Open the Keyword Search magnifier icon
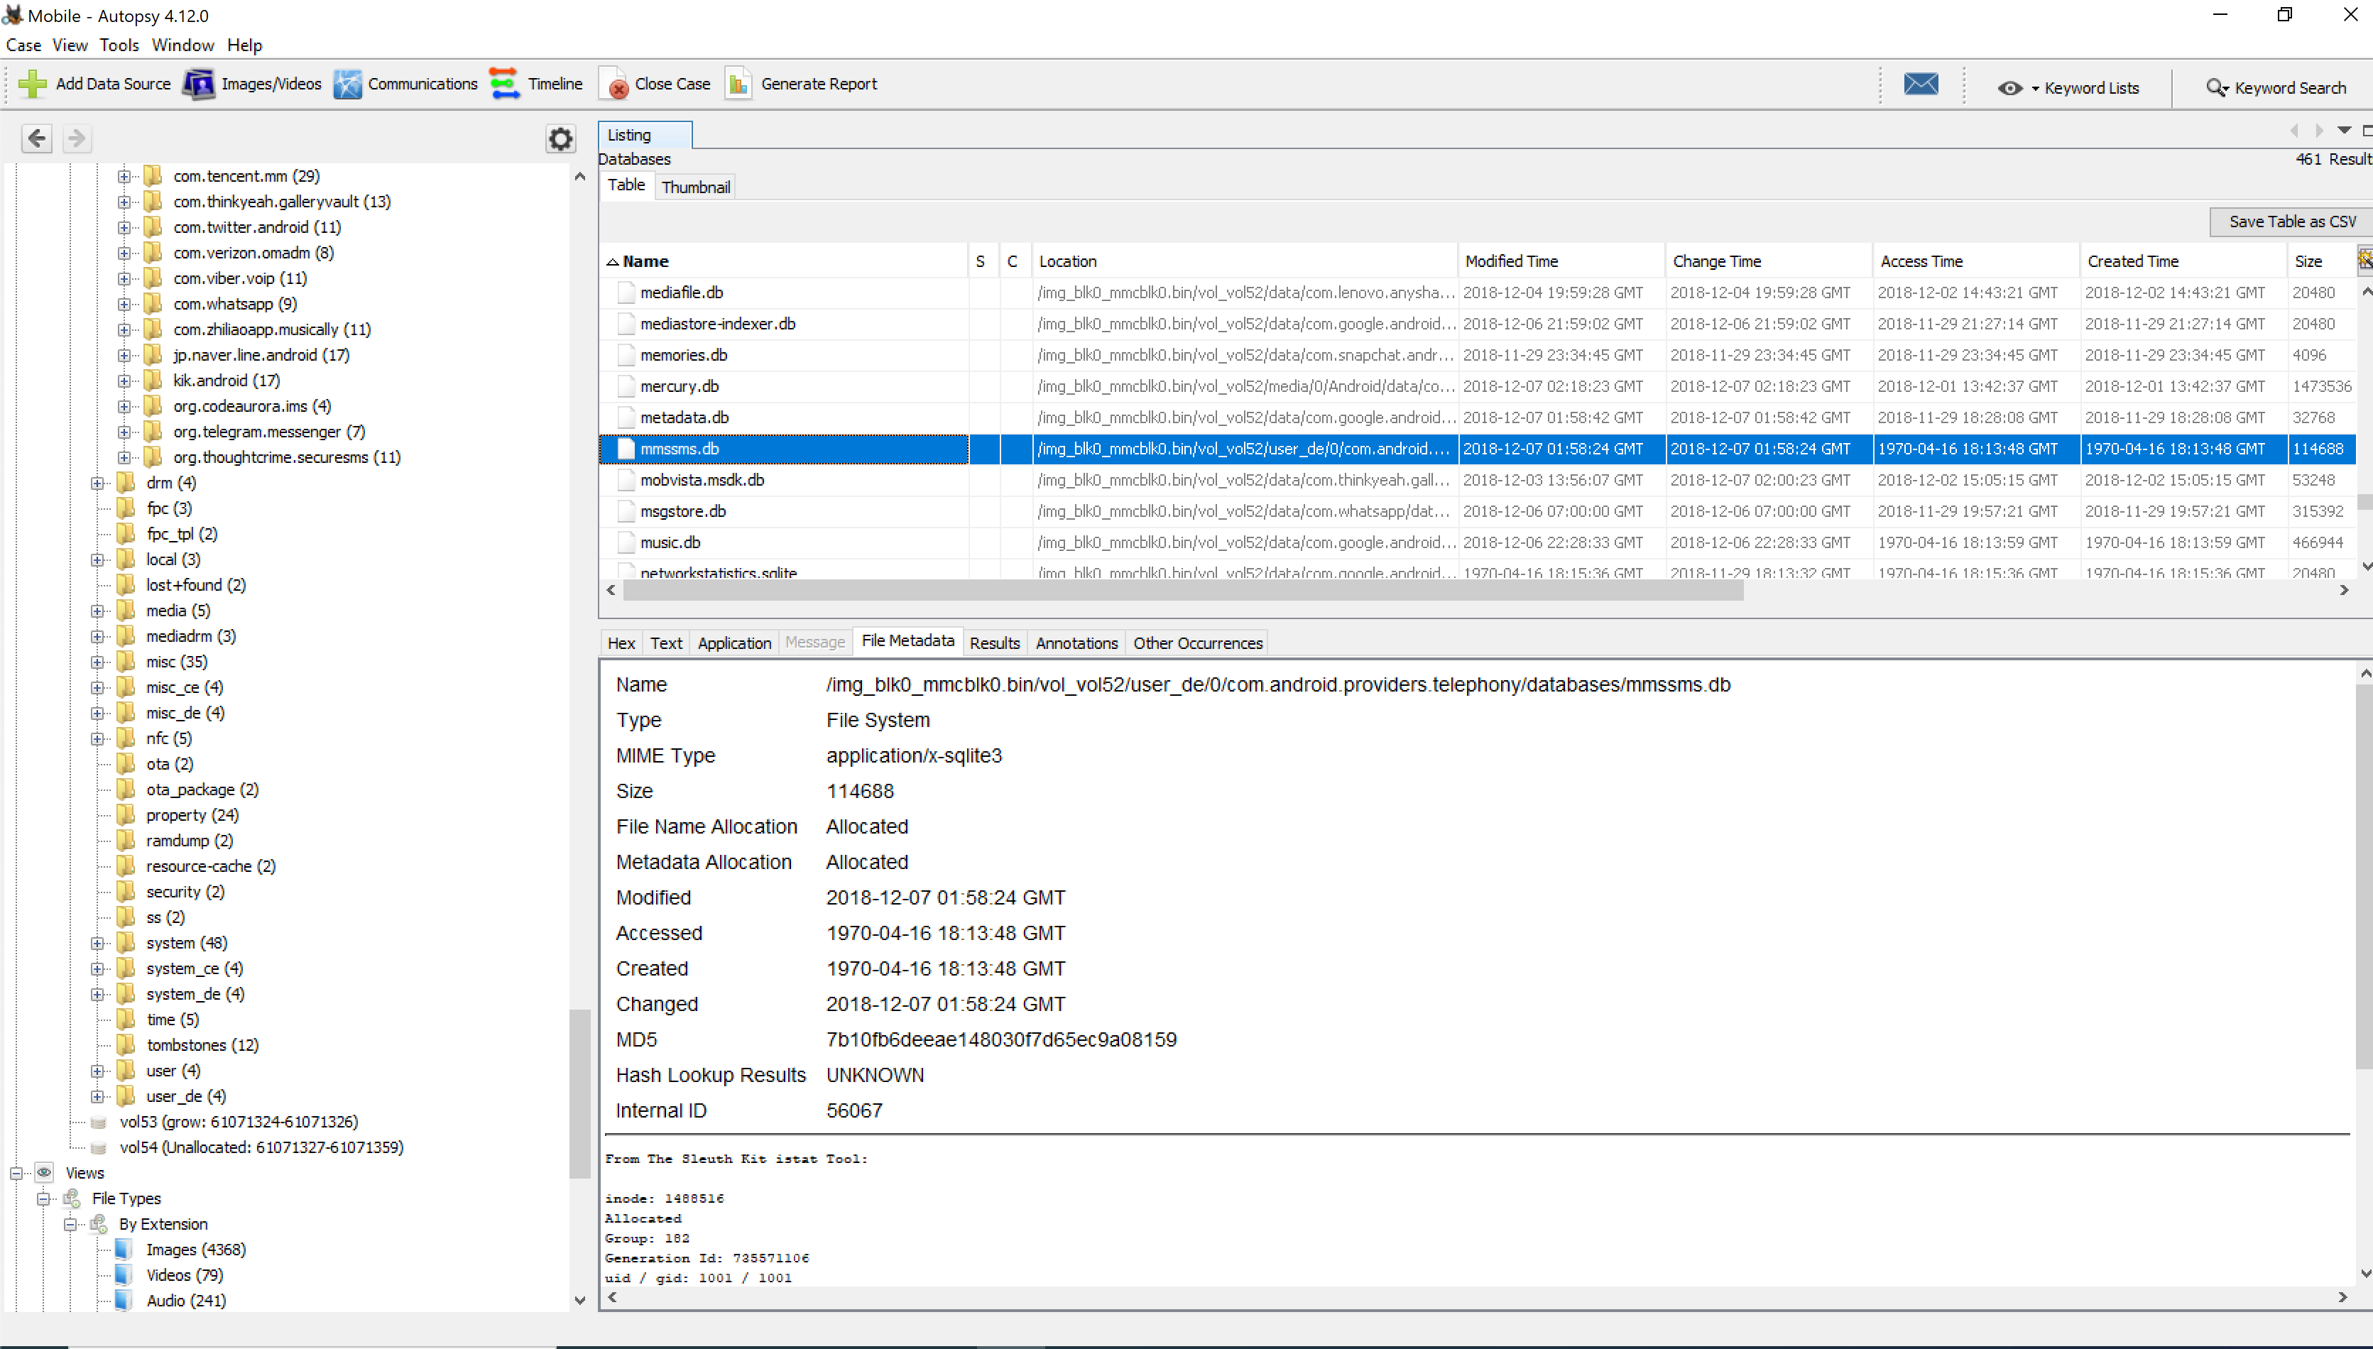 click(2216, 88)
